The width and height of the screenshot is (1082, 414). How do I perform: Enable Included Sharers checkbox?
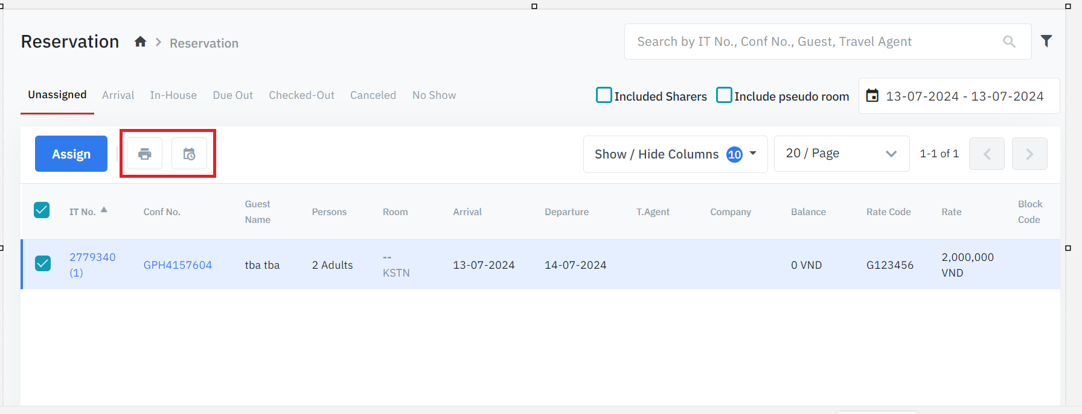pyautogui.click(x=604, y=95)
